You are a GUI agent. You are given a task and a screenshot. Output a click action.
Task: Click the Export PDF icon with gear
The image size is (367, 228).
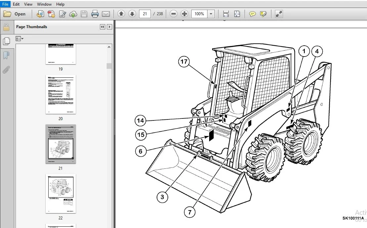51,14
